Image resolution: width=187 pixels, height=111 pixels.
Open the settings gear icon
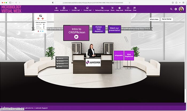[176, 9]
